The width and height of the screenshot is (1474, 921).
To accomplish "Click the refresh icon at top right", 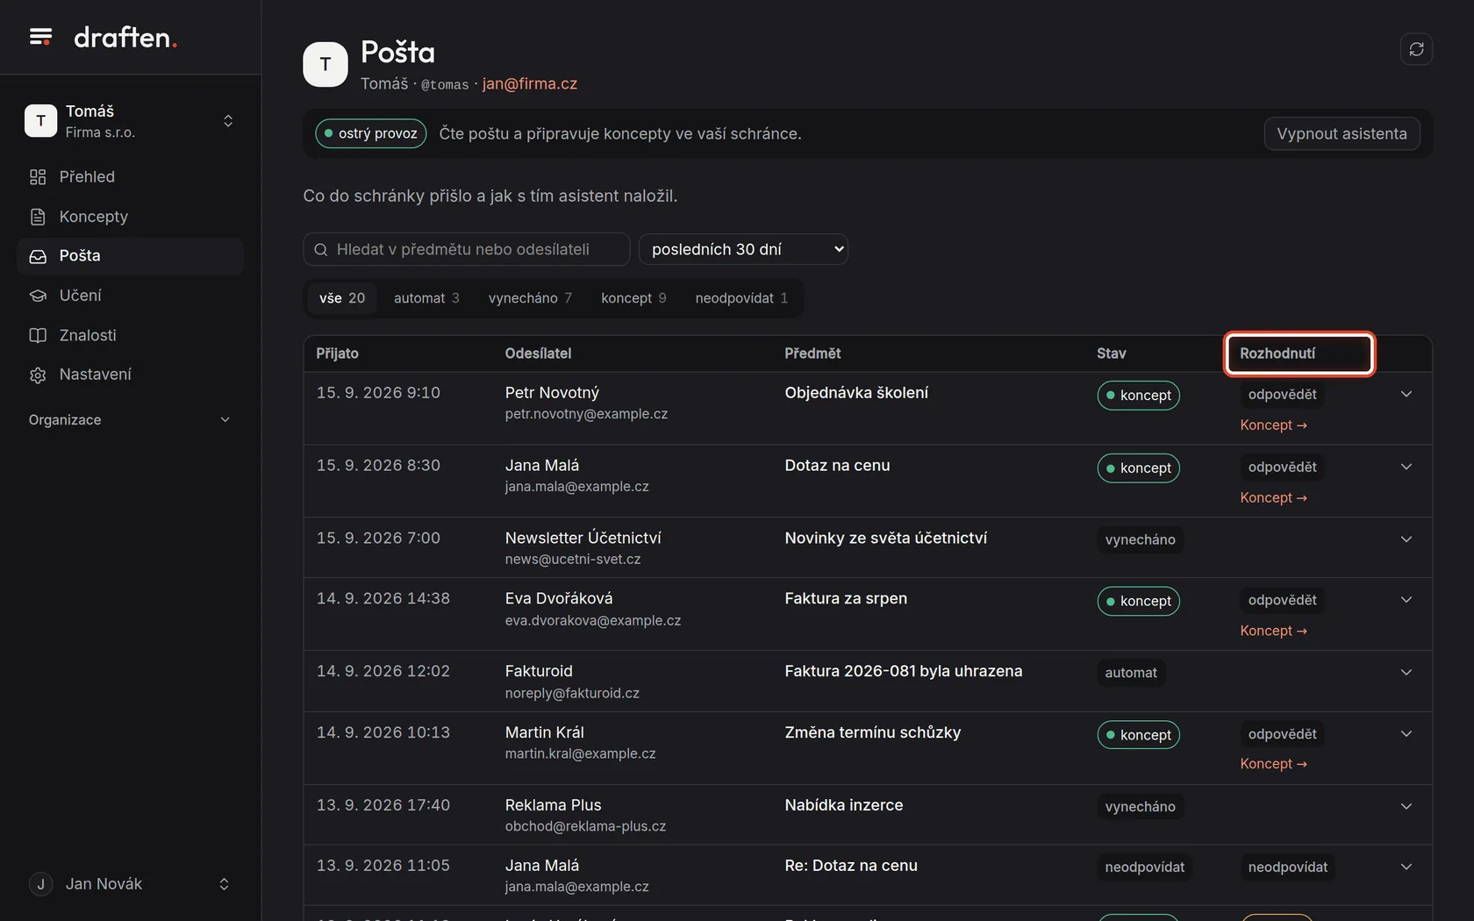I will pos(1416,49).
